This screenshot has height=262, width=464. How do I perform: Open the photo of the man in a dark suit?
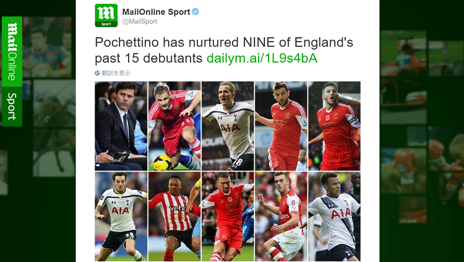[121, 126]
